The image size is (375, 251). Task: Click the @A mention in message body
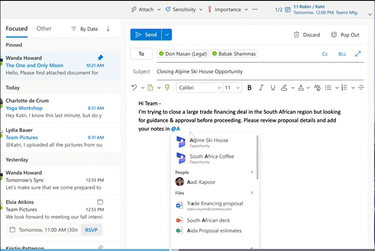(176, 129)
